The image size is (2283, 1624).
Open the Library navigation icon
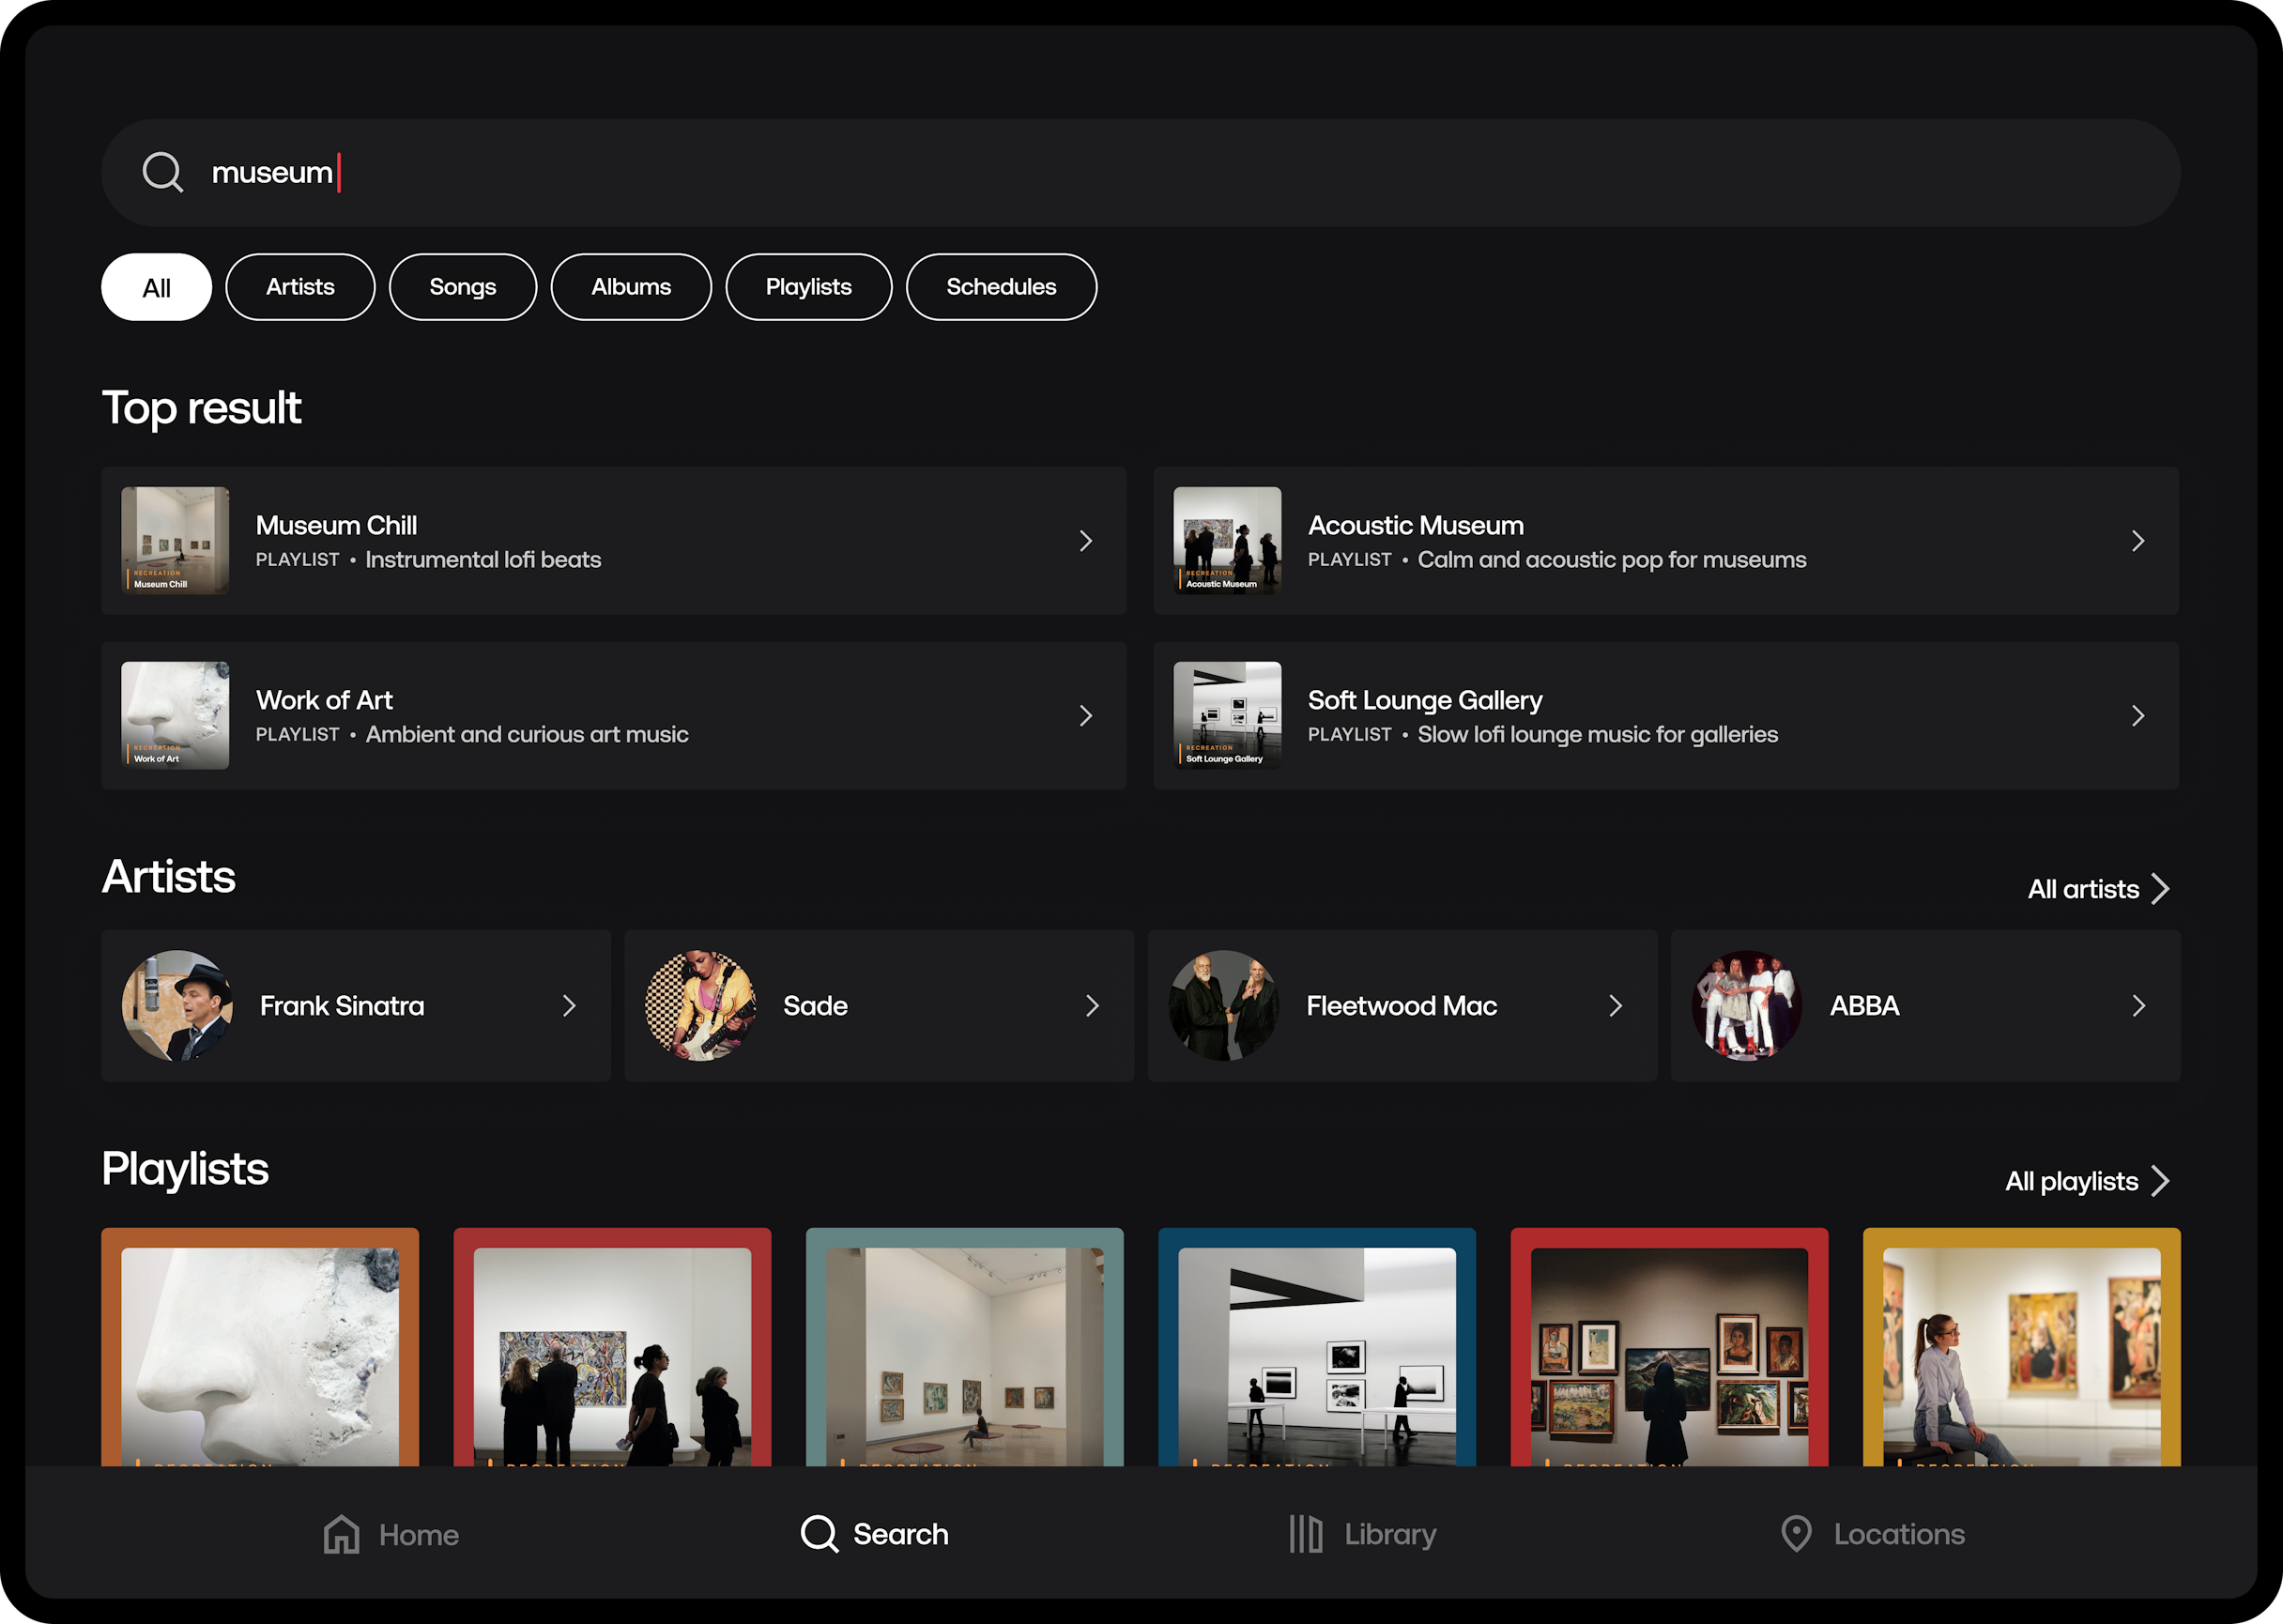tap(1305, 1534)
